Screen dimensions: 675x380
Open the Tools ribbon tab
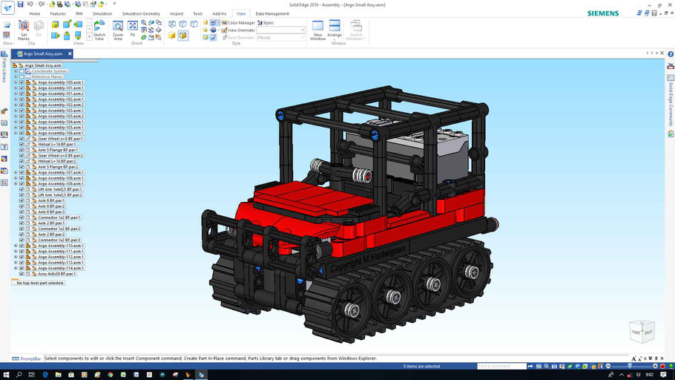point(197,14)
